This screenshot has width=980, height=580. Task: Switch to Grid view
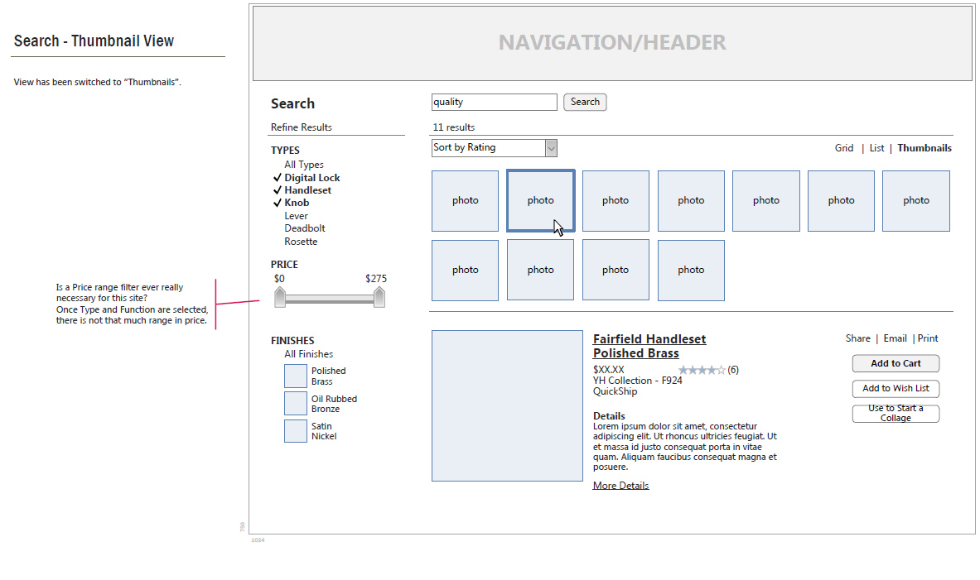844,149
